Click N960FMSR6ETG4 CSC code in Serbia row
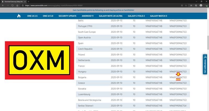 point(178,106)
